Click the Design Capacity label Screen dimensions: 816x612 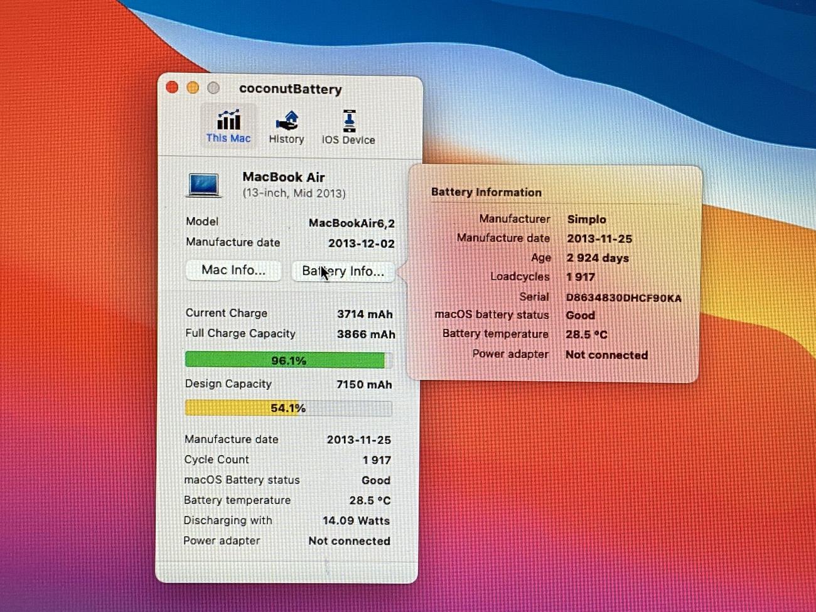228,384
